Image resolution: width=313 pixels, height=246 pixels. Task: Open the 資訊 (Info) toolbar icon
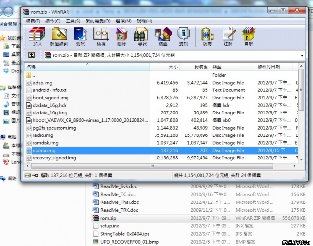coord(184,37)
